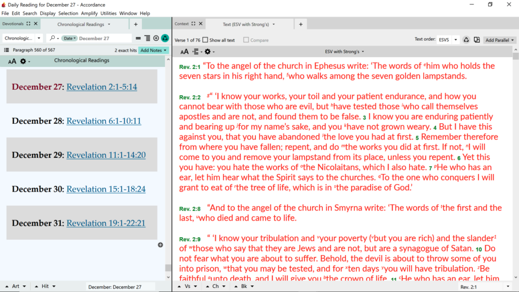Click the recycle icon next to Text order
Image resolution: width=519 pixels, height=292 pixels.
(466, 40)
